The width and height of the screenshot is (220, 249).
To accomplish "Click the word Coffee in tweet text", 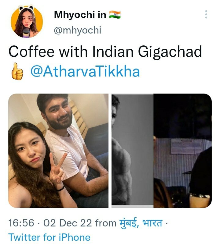I will click(31, 51).
